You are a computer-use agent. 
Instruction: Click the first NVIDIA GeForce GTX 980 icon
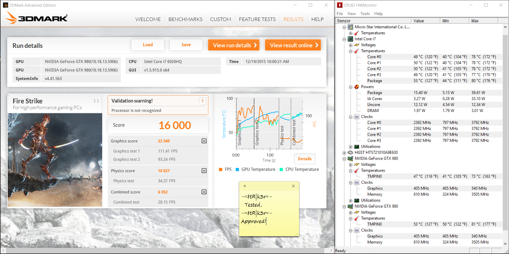point(350,158)
